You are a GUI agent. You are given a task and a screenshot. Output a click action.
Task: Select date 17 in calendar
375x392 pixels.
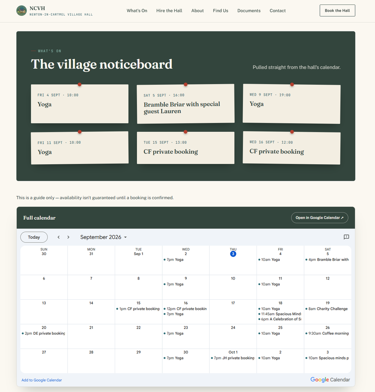tap(233, 303)
